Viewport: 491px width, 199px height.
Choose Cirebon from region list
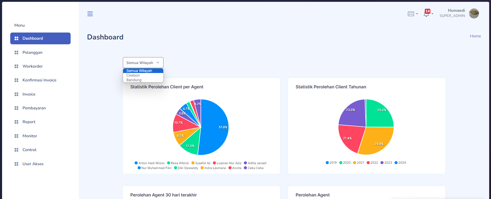pos(143,75)
